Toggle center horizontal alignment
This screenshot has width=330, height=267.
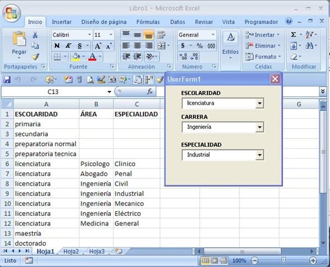[x=137, y=46]
